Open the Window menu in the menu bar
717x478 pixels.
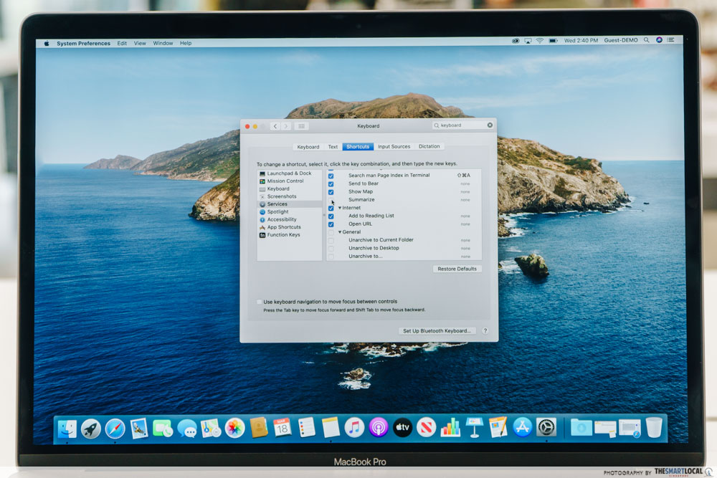click(163, 44)
